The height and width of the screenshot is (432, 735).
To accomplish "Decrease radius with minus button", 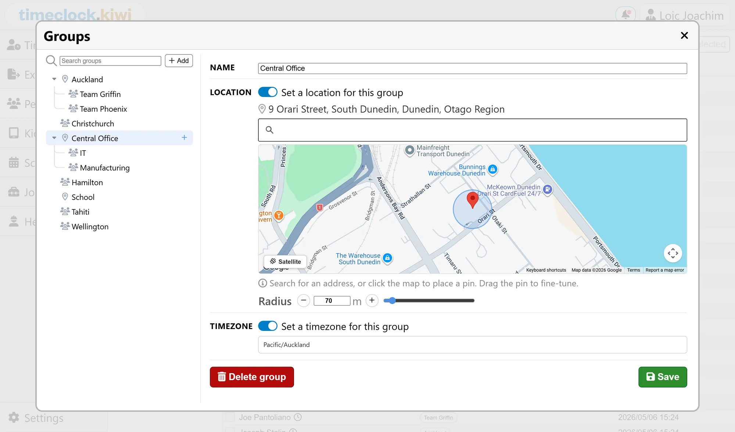I will (x=304, y=300).
